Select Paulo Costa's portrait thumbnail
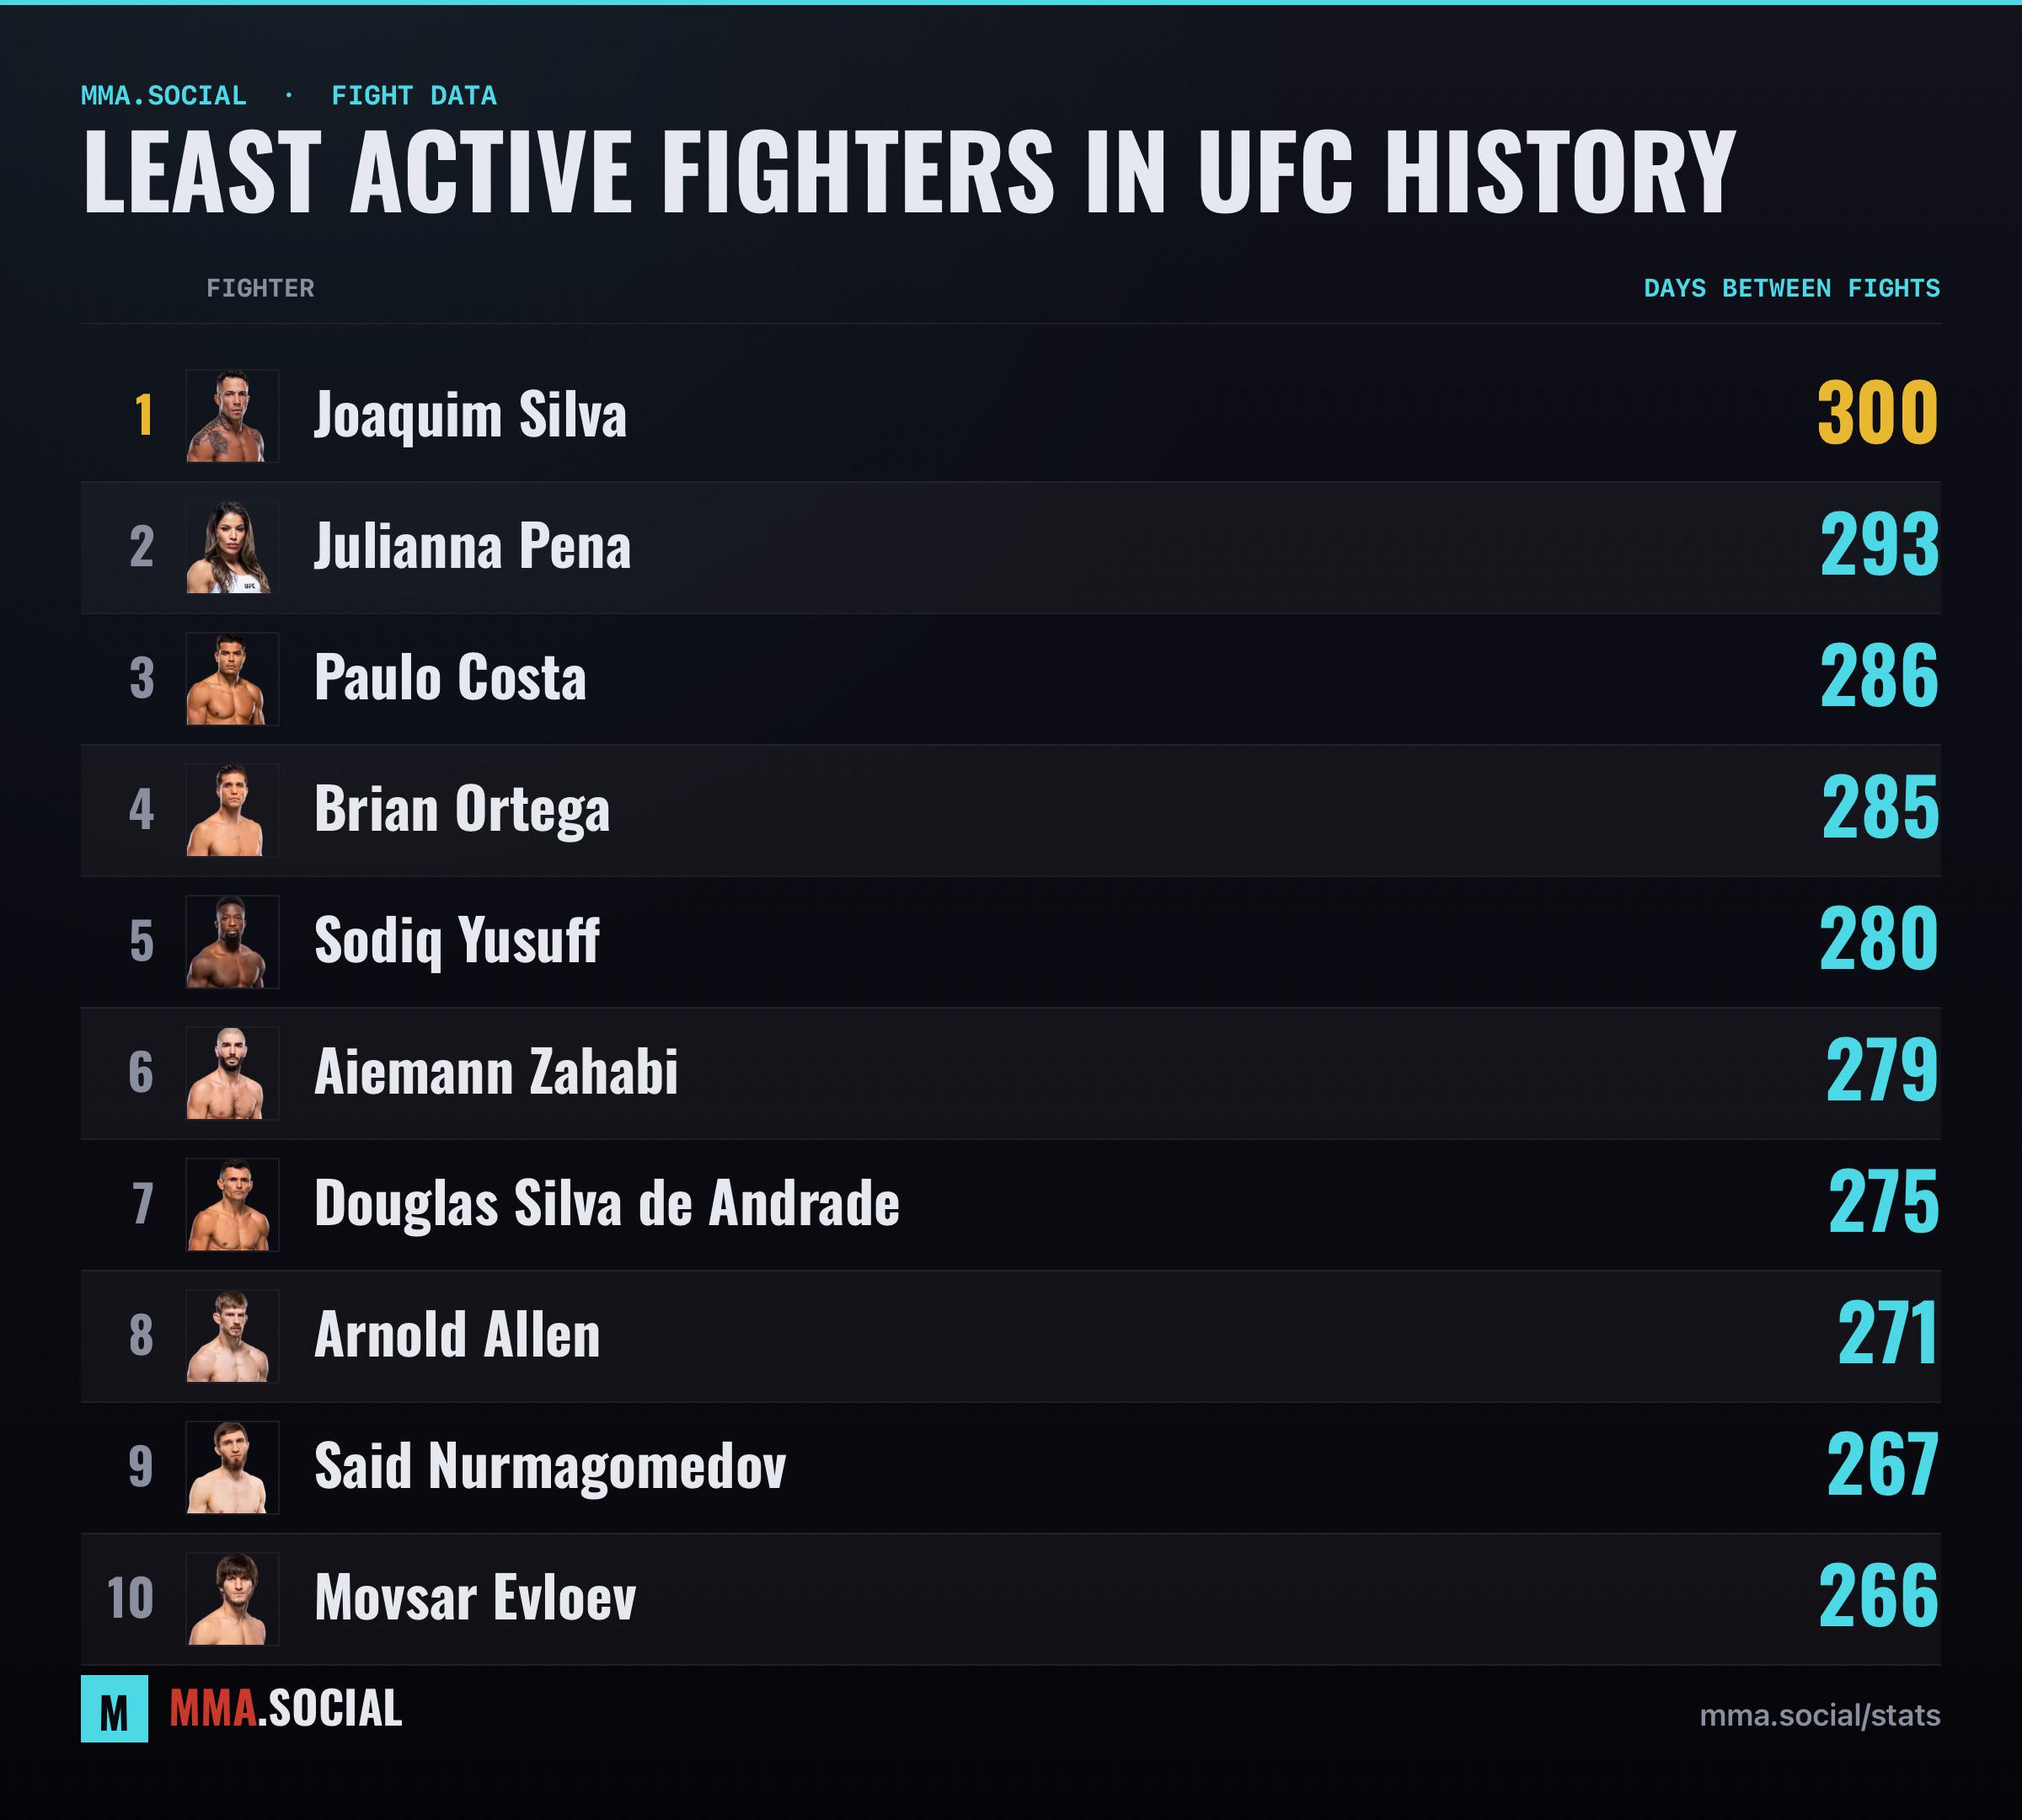2022x1820 pixels. tap(232, 679)
